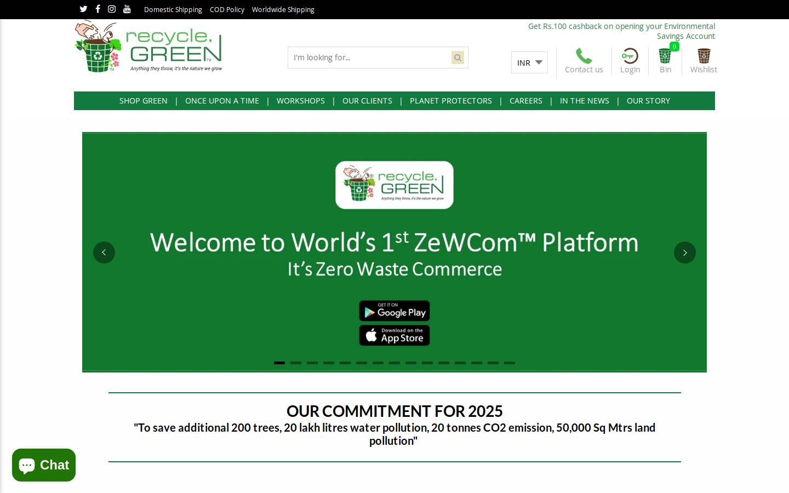789x493 pixels.
Task: Open the Instagram social icon
Action: tap(112, 9)
